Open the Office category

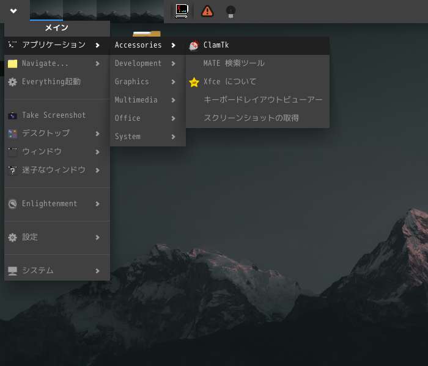point(148,118)
